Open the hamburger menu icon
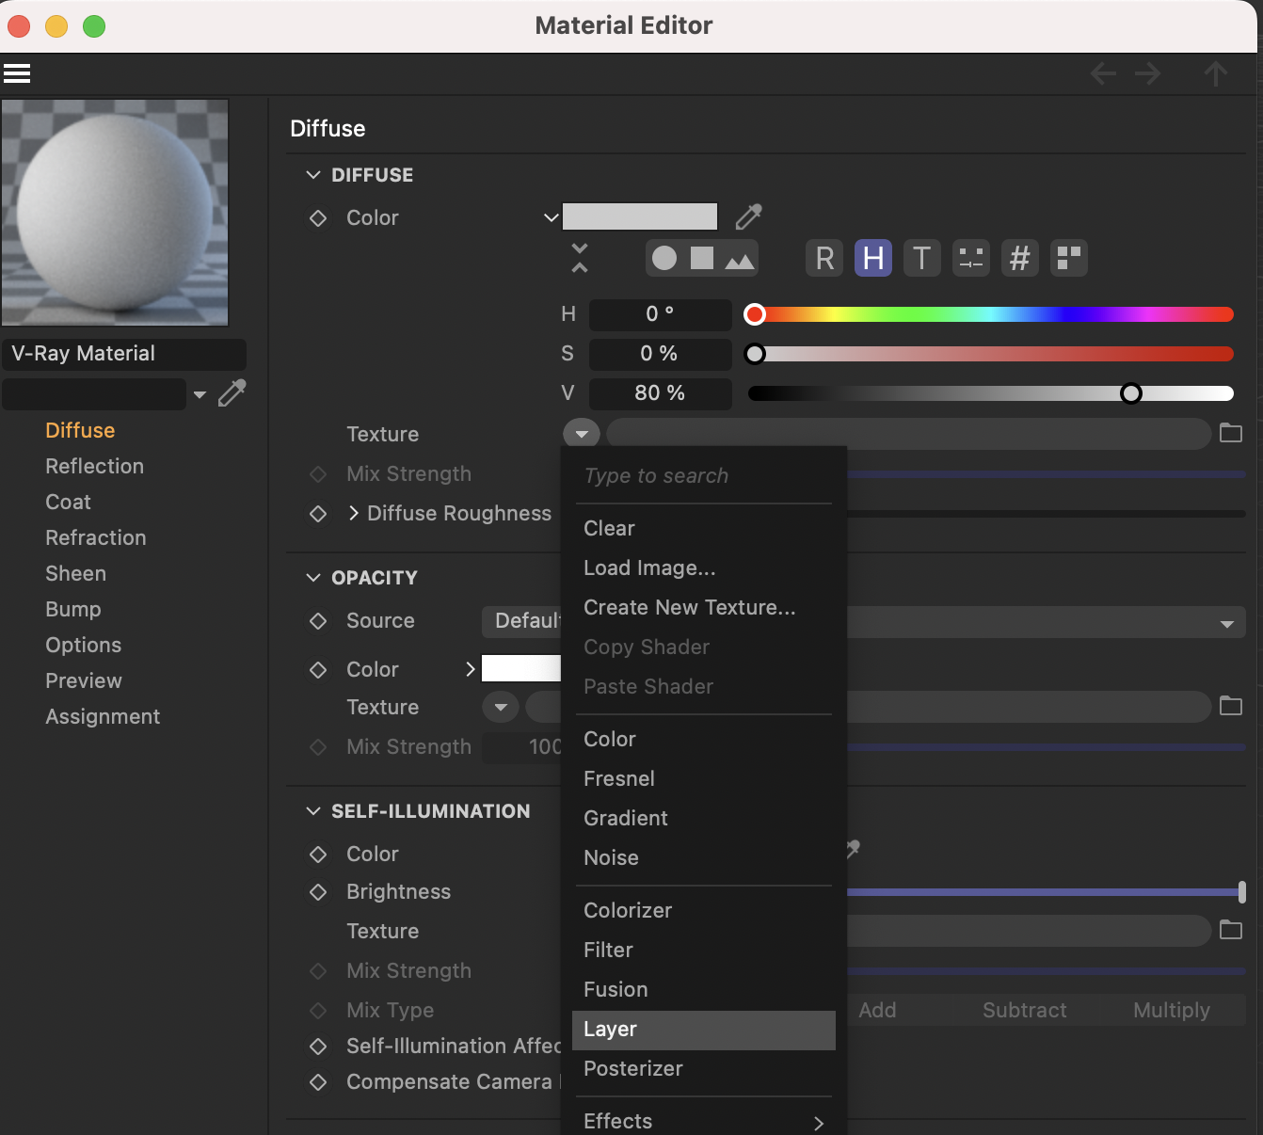1263x1135 pixels. [x=17, y=73]
